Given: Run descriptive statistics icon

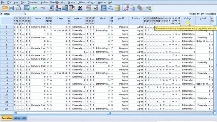Looking at the screenshot, I should 72,8.
